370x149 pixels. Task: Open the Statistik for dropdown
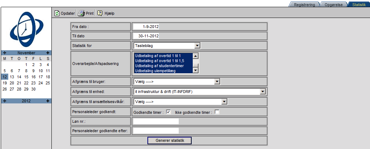pyautogui.click(x=197, y=46)
